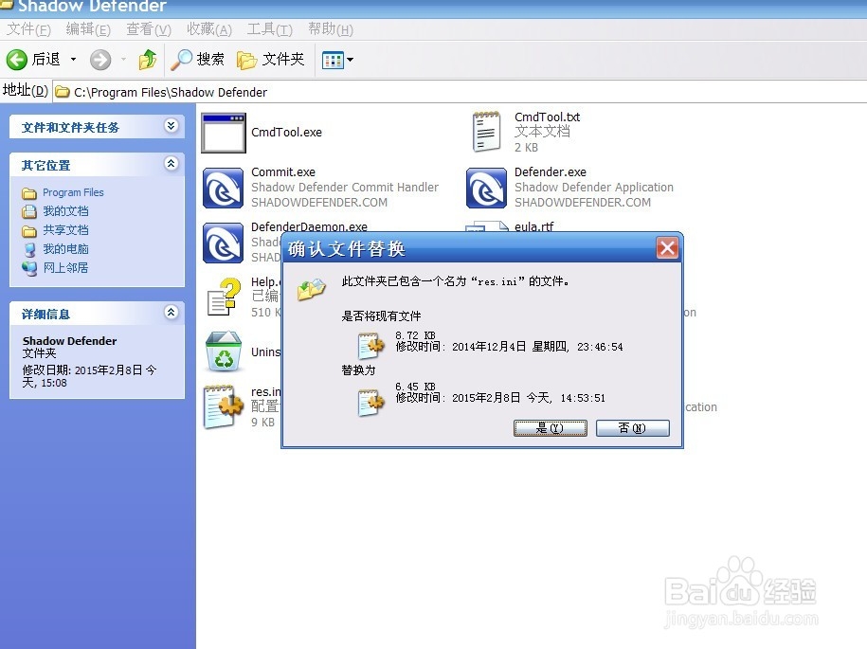Screen dimensions: 867x649
Task: Select the DefenderDaemon.exe icon
Action: tap(223, 243)
